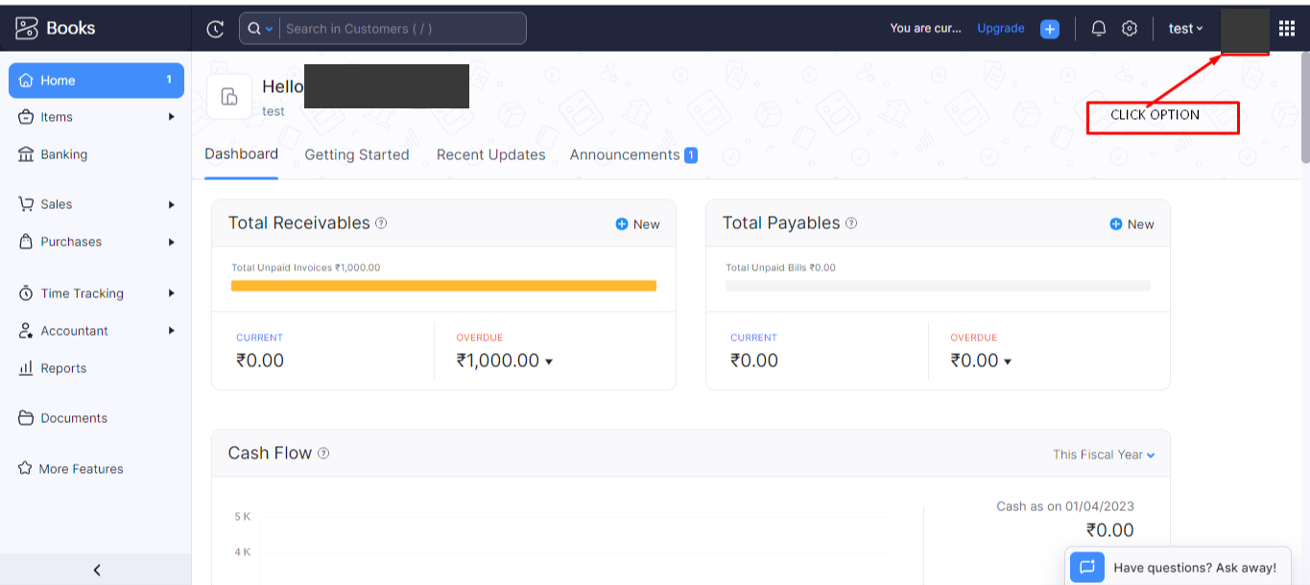The image size is (1310, 585).
Task: Collapse the sidebar with the left arrow
Action: click(x=96, y=570)
